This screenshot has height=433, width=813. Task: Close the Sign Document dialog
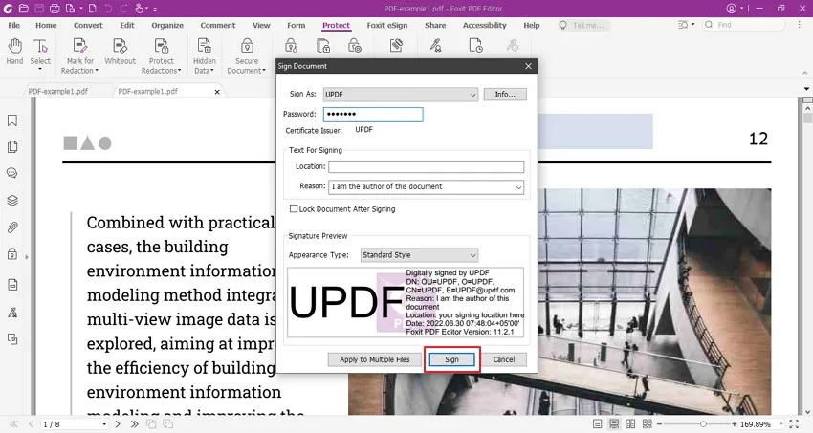[528, 66]
